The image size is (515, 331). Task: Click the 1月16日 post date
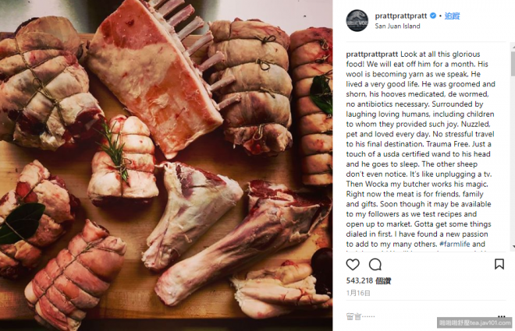(357, 292)
